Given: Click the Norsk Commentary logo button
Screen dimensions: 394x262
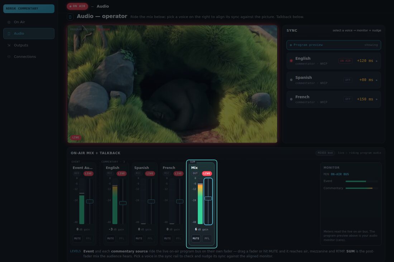Looking at the screenshot, I should click(29, 9).
